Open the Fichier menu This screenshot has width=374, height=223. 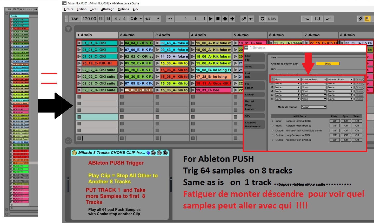click(x=69, y=9)
